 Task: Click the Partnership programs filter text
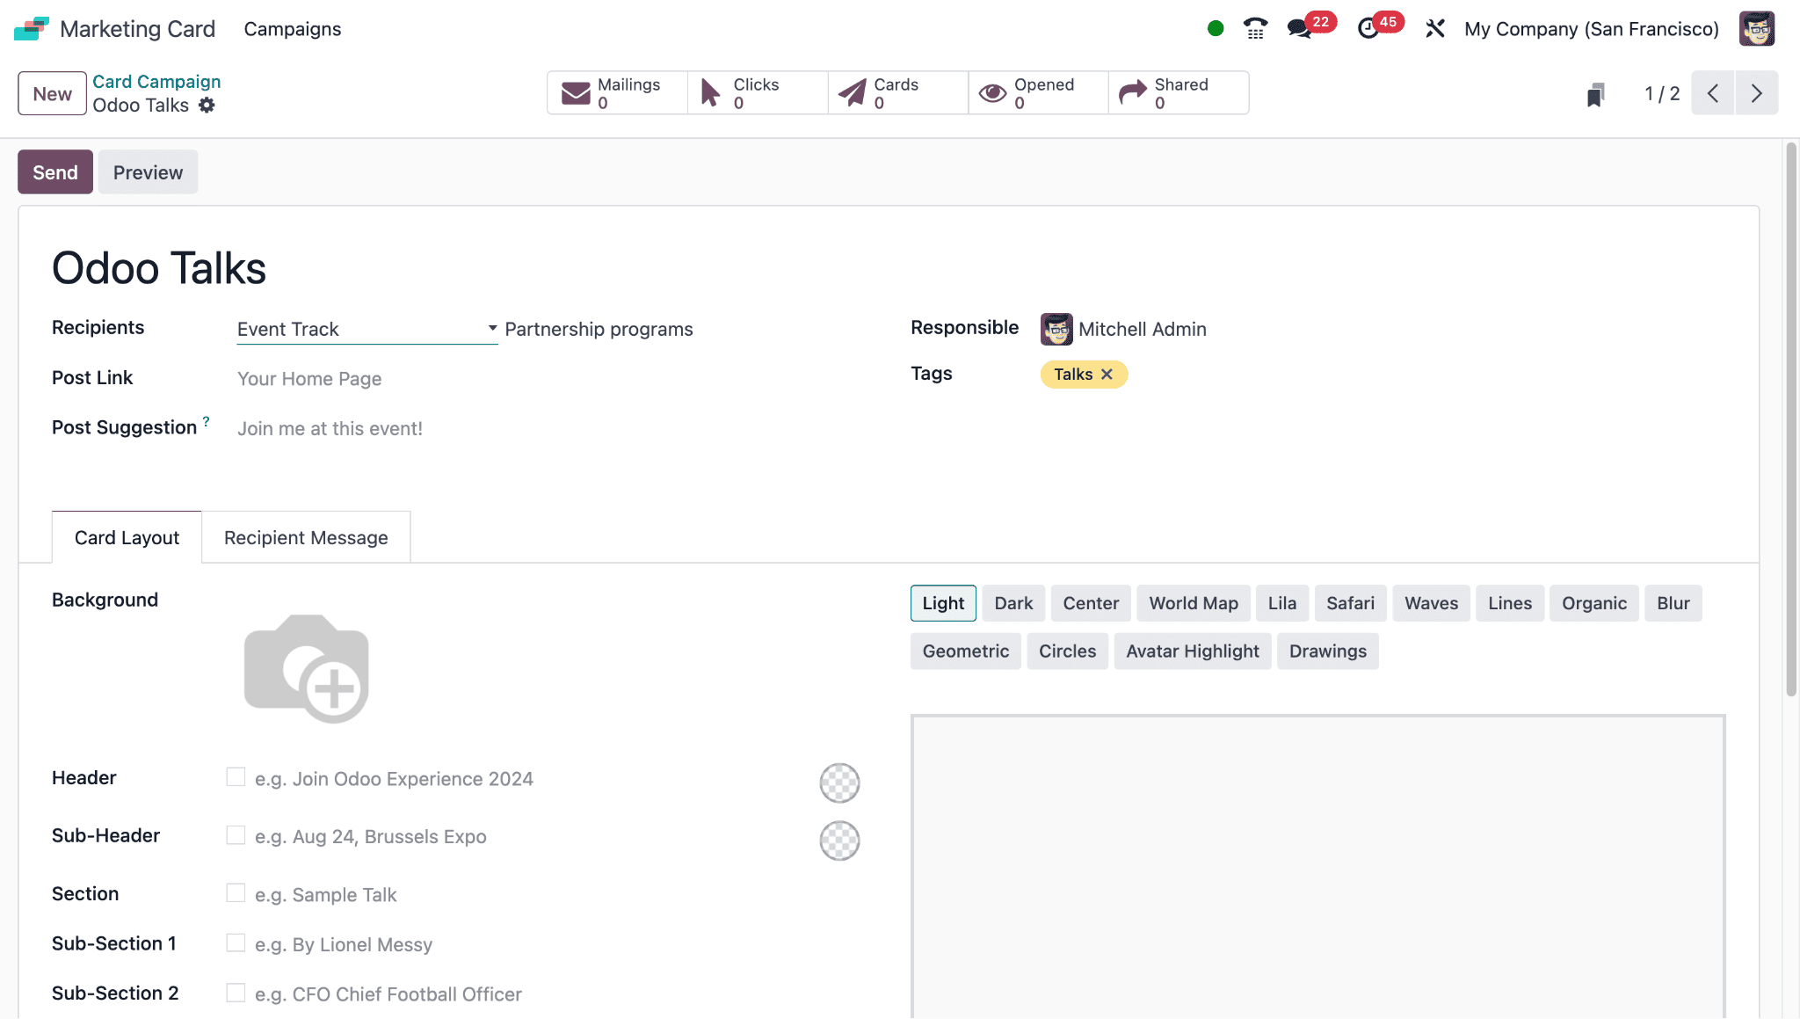599,329
